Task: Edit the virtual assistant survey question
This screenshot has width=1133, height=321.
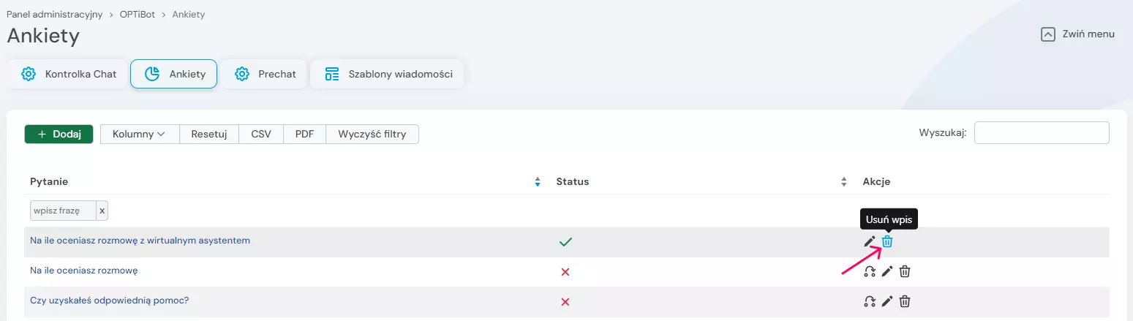Action: click(x=869, y=241)
